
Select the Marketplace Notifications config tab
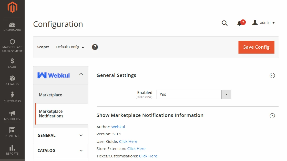pyautogui.click(x=62, y=114)
